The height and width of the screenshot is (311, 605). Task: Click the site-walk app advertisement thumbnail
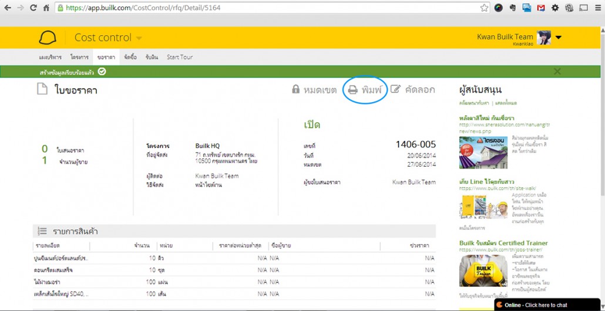(483, 207)
